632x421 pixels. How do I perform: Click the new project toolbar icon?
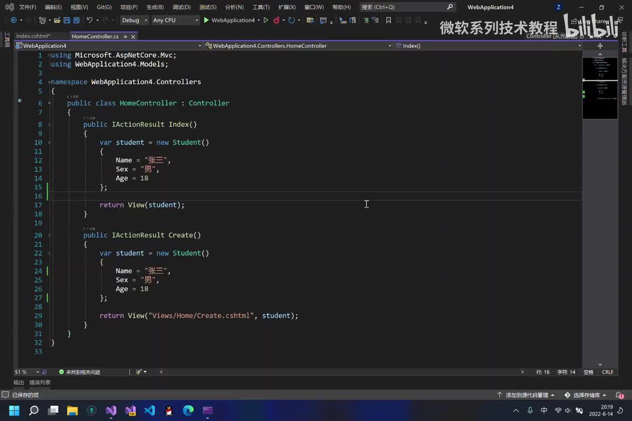coord(42,20)
